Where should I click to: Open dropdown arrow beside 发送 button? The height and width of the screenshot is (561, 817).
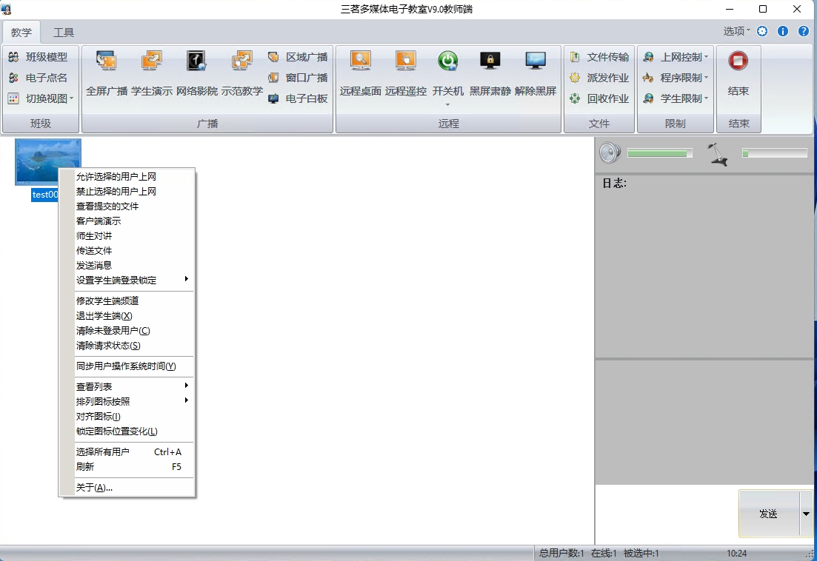tap(806, 514)
